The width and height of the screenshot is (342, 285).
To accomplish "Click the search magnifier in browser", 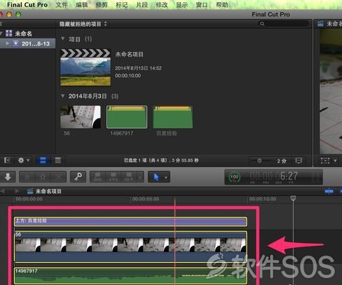I will (x=262, y=24).
